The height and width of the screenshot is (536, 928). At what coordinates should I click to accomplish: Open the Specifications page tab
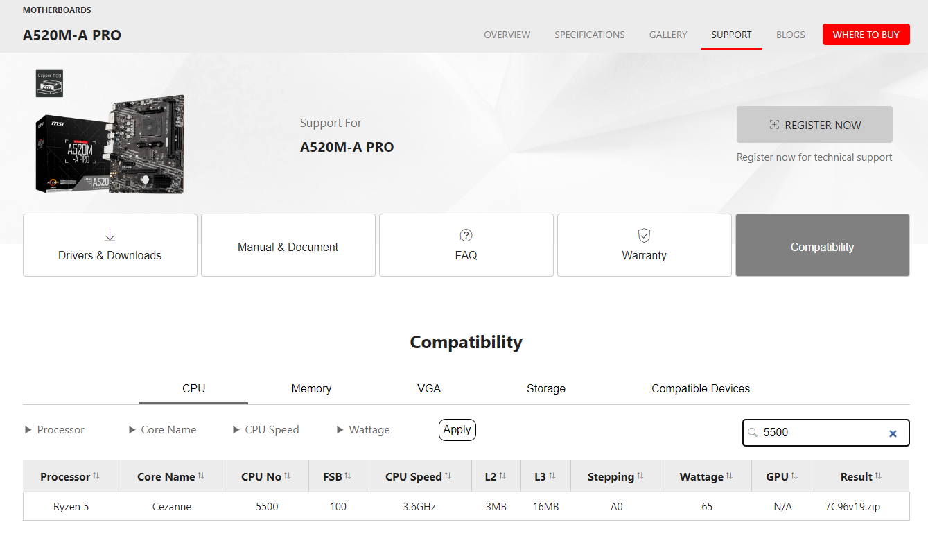coord(590,35)
